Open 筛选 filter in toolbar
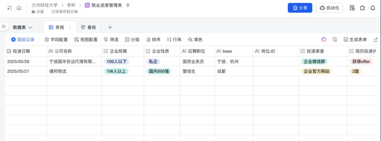 pos(111,40)
